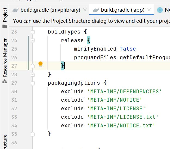Click 'packagingOptions' on line 29
This screenshot has height=149, width=170.
point(74,83)
